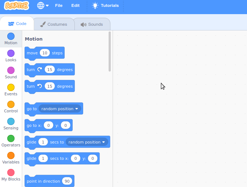This screenshot has height=187, width=247.
Task: Click the 10 value in move block
Action: pyautogui.click(x=45, y=53)
